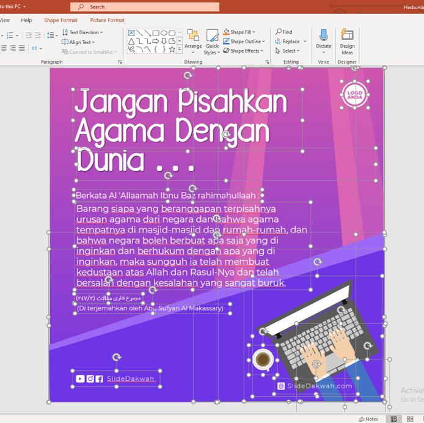Toggle Normal view in status bar

pos(394,419)
